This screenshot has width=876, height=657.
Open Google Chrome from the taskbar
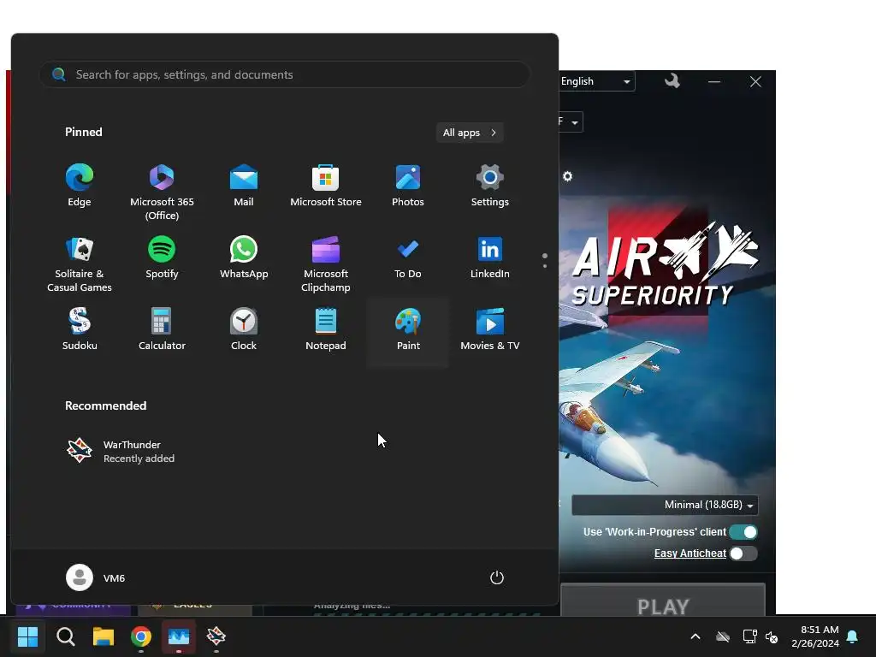141,636
